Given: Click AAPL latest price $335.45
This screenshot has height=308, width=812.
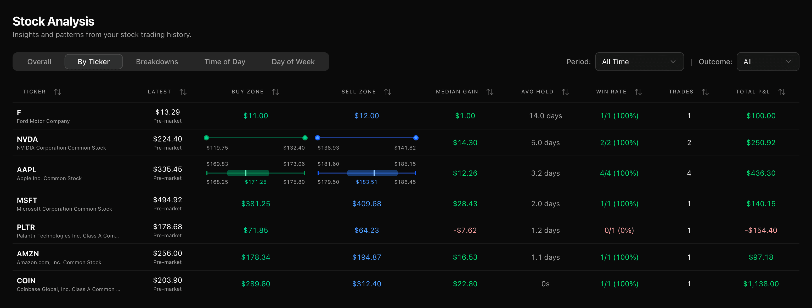Looking at the screenshot, I should pyautogui.click(x=167, y=169).
